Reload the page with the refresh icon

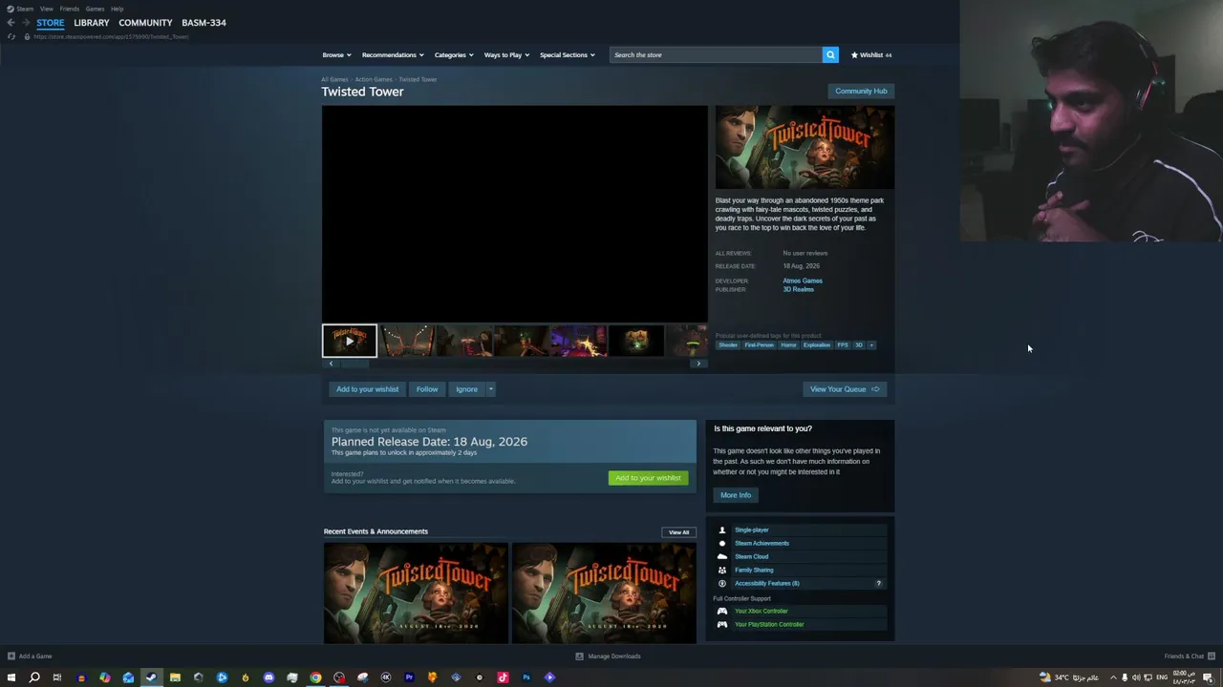pyautogui.click(x=11, y=37)
